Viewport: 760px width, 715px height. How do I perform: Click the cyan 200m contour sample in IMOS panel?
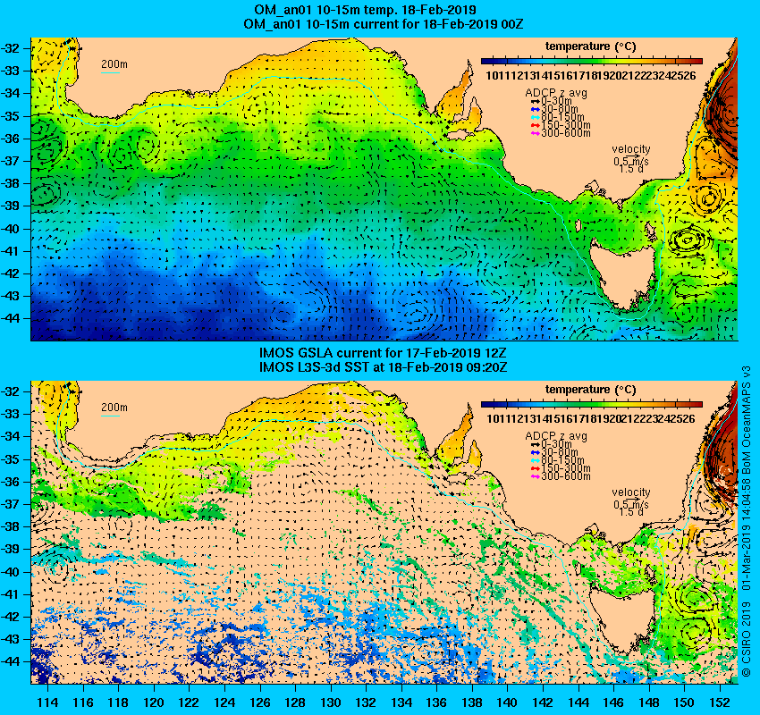tap(110, 416)
